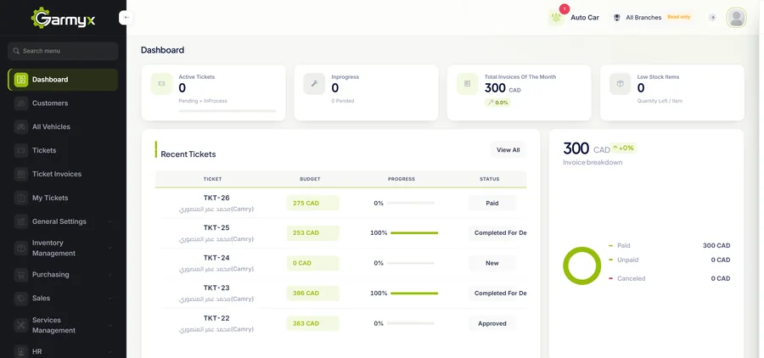Image resolution: width=764 pixels, height=358 pixels.
Task: Click the All Vehicles car icon
Action: coord(21,126)
